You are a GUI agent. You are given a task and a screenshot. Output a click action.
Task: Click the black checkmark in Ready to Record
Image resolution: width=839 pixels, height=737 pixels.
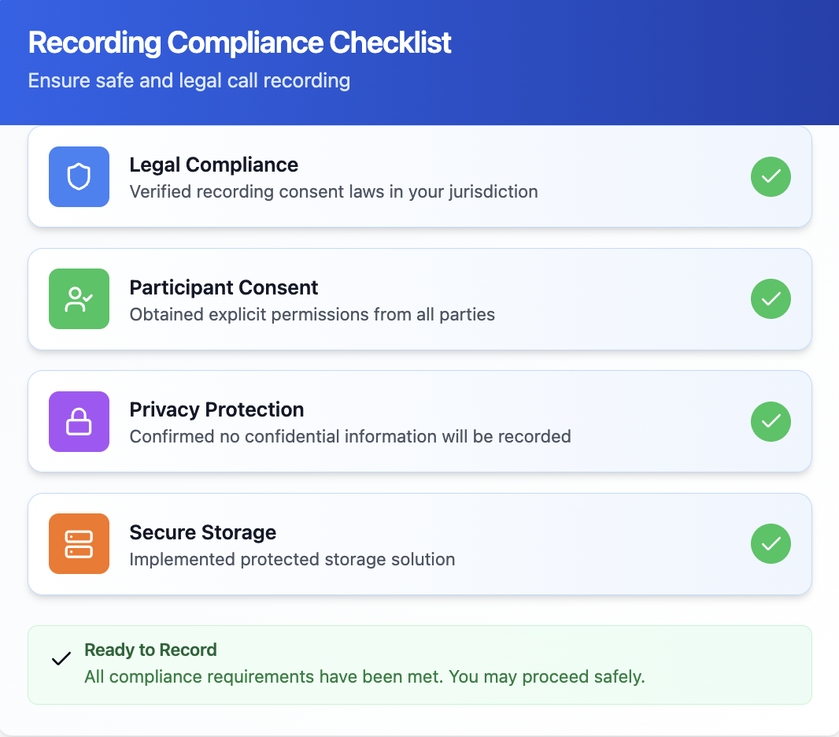pyautogui.click(x=61, y=658)
